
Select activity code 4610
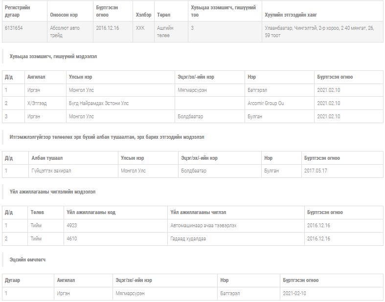[x=72, y=239]
